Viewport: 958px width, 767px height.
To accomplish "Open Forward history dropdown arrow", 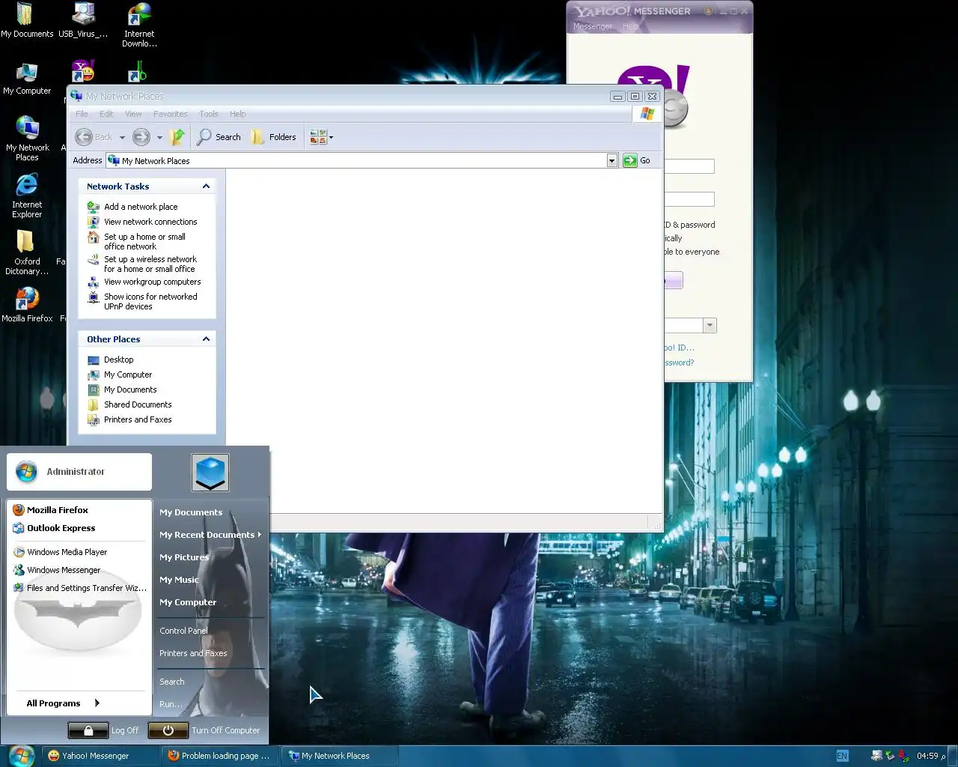I will (159, 138).
